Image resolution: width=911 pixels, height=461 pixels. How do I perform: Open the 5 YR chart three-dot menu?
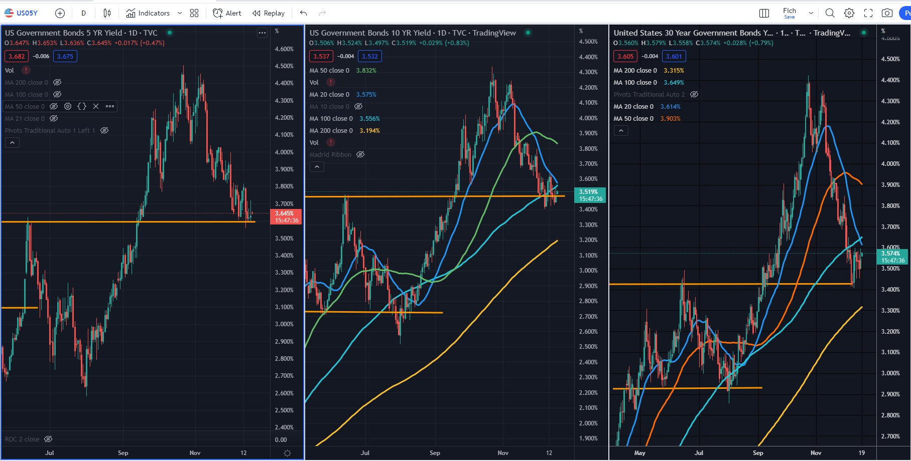pyautogui.click(x=262, y=33)
